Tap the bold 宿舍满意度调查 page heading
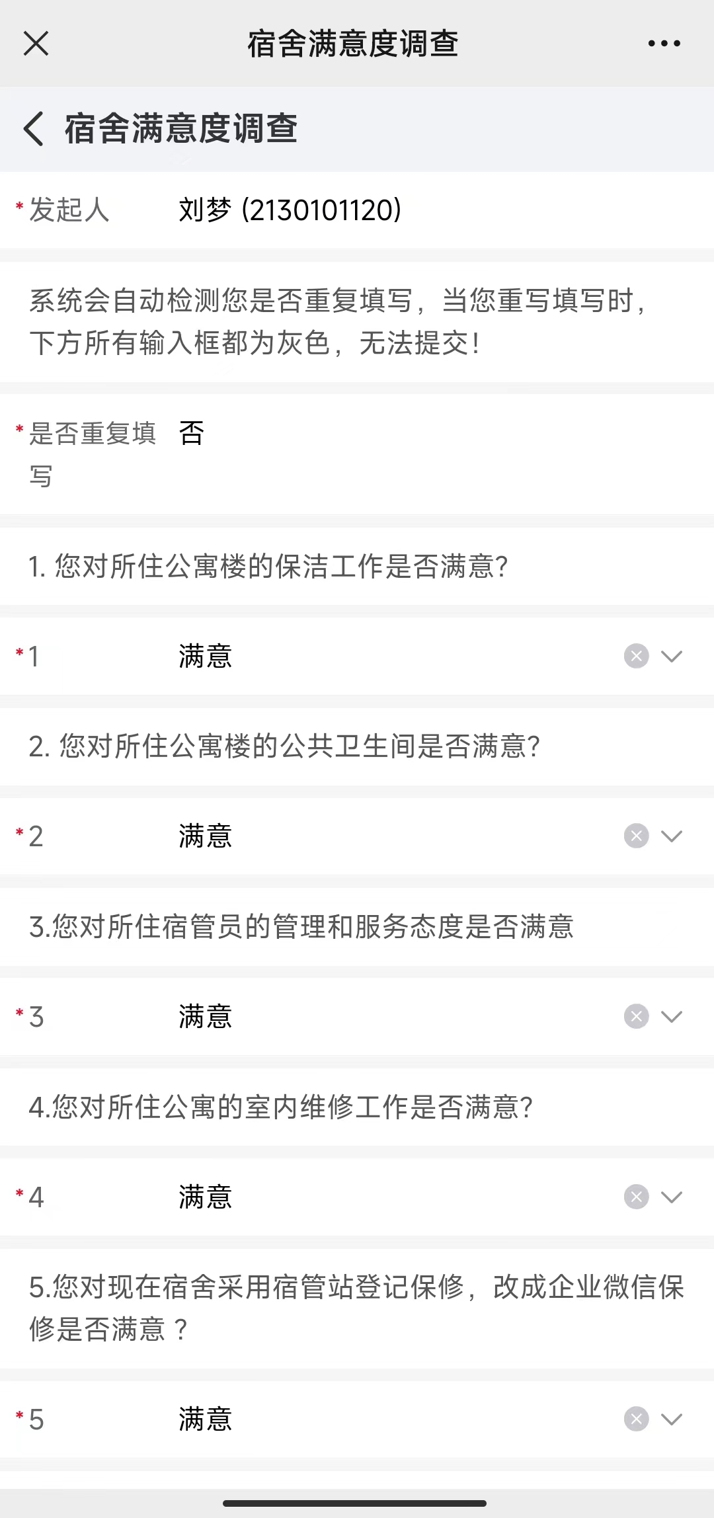The width and height of the screenshot is (714, 1518). (181, 128)
